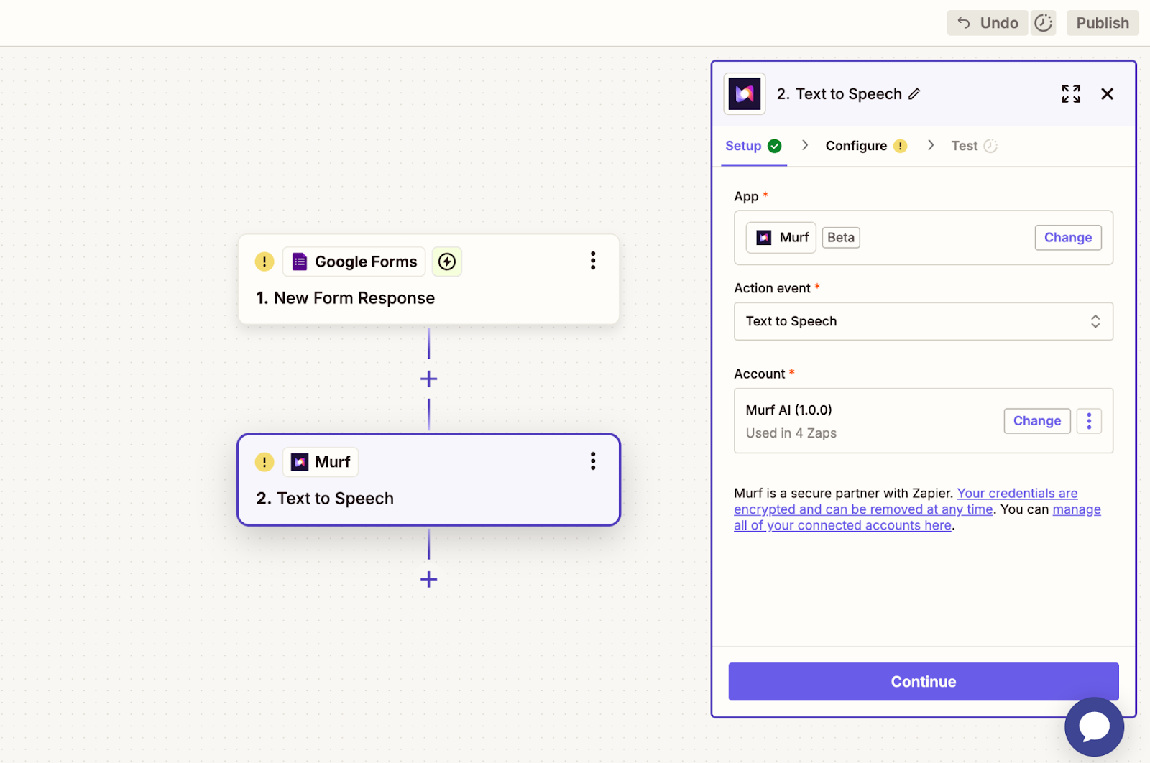Open the three-dot menu on Murf step
The image size is (1150, 763).
coord(593,461)
